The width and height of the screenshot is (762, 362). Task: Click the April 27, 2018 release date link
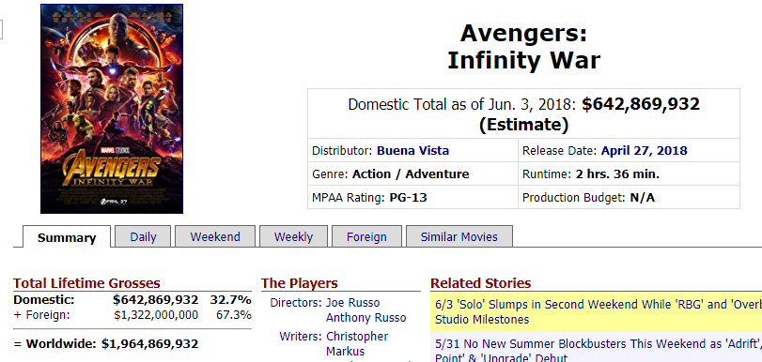coord(644,150)
